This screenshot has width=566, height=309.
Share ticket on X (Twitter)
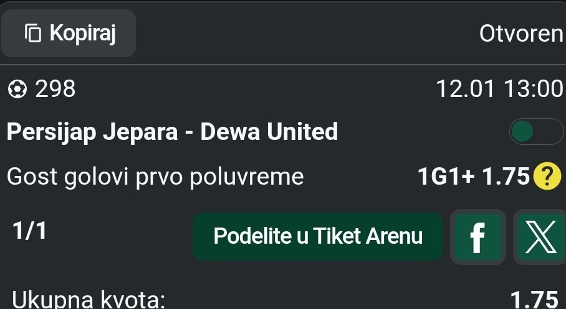click(539, 237)
